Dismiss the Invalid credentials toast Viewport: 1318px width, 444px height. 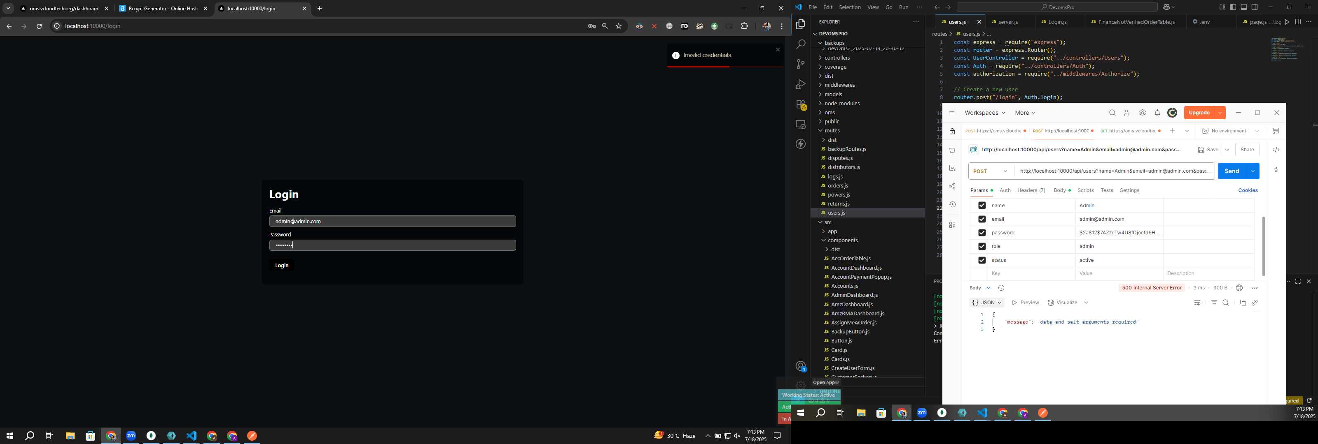click(778, 50)
